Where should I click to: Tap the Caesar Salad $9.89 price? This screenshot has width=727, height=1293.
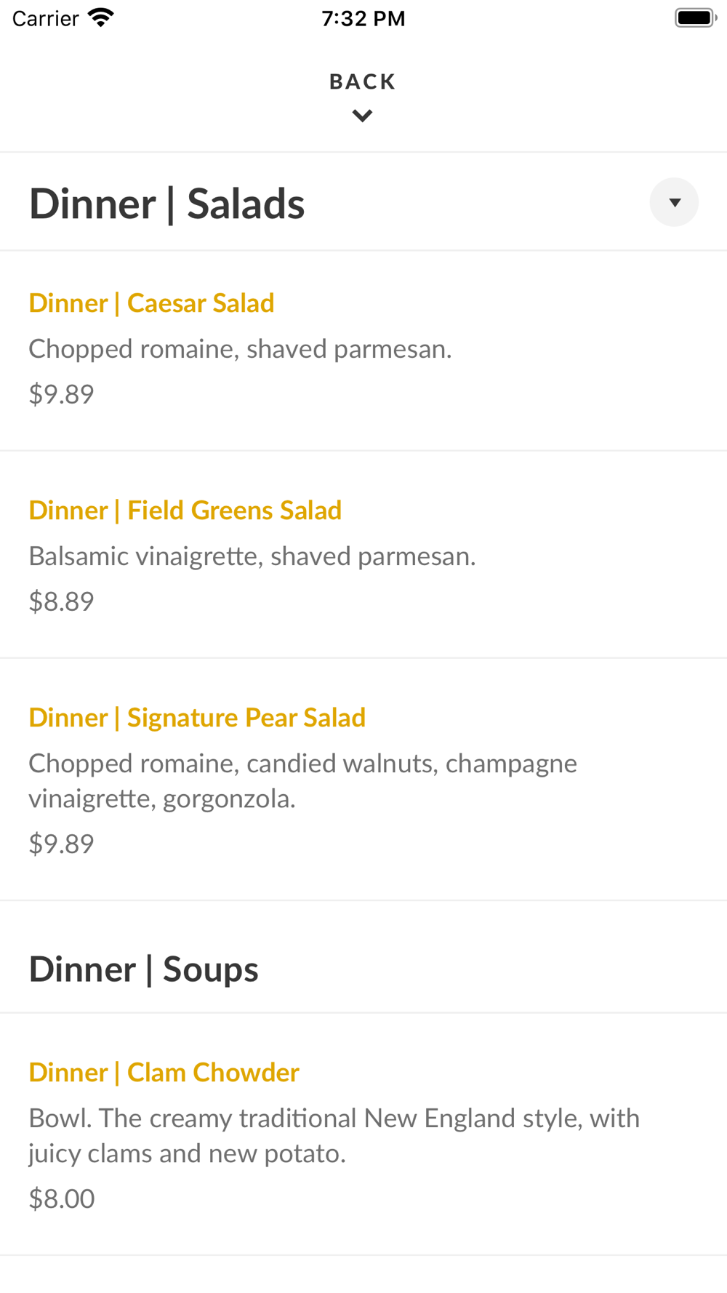[x=61, y=394]
